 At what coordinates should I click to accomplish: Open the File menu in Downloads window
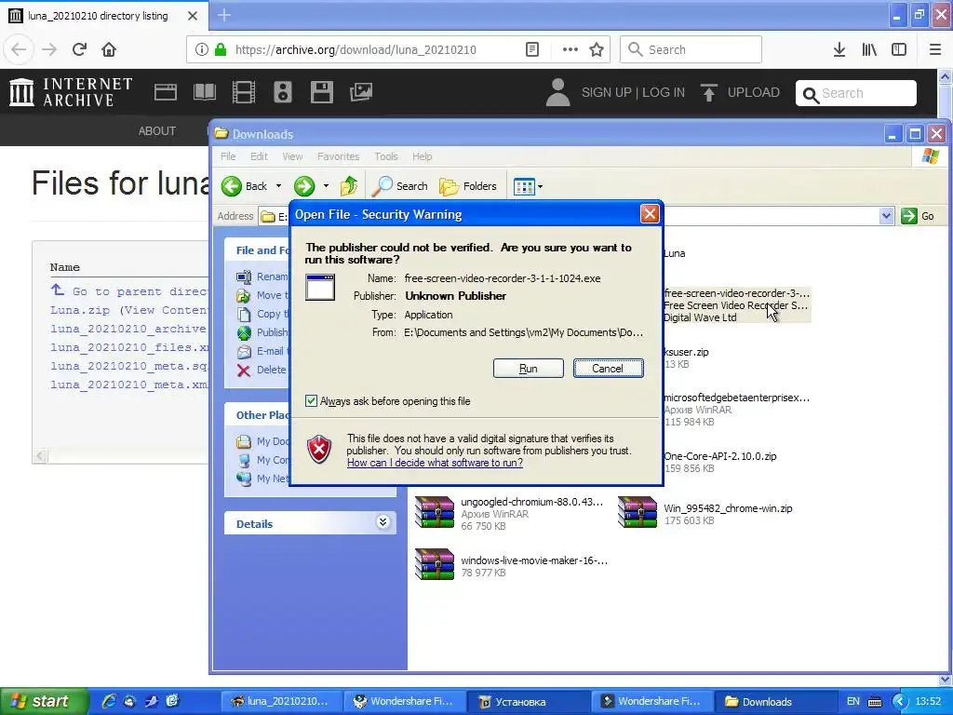coord(228,156)
